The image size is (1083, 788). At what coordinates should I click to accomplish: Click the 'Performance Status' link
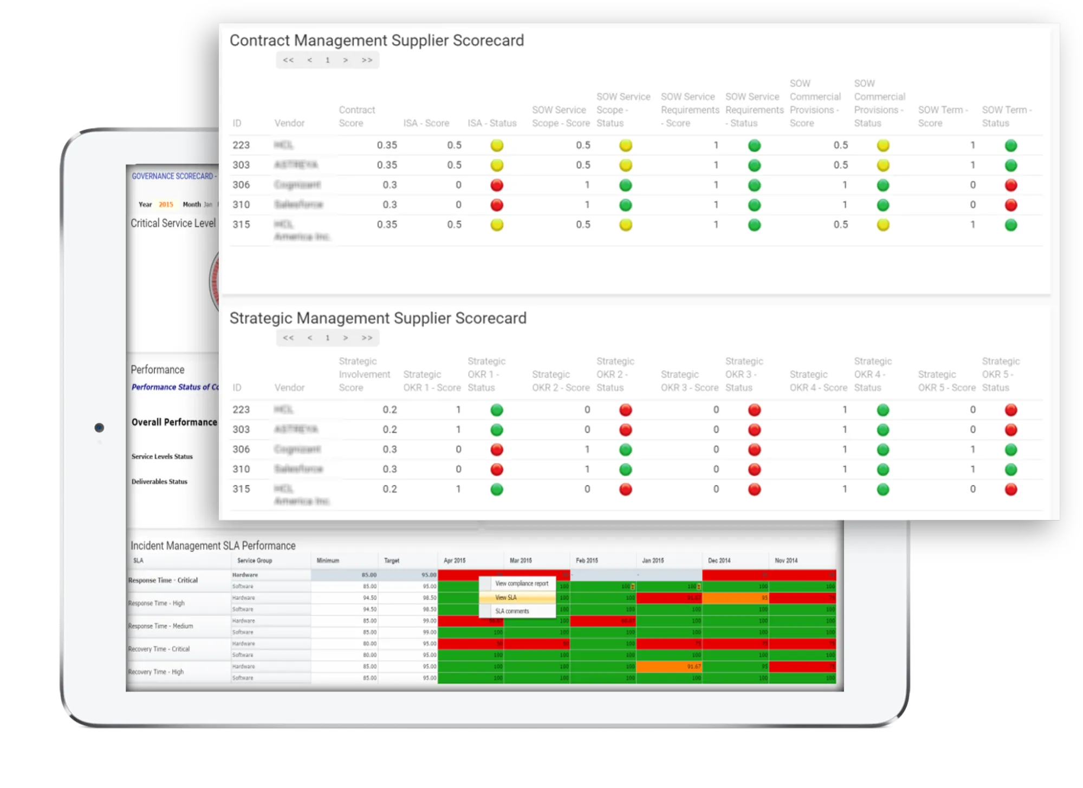pos(174,387)
